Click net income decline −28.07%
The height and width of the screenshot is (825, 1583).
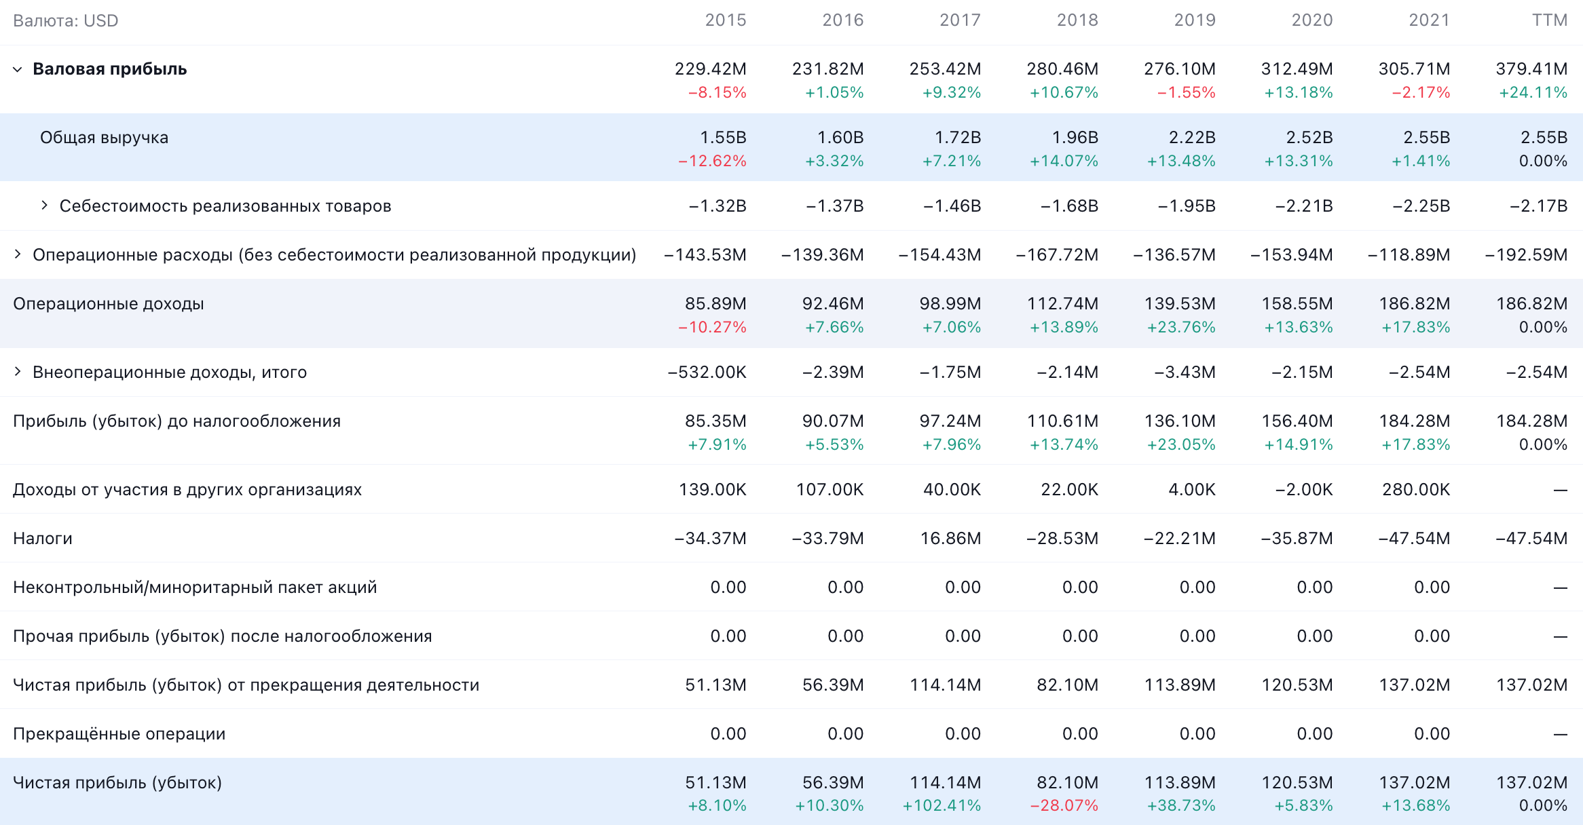pos(1064,805)
